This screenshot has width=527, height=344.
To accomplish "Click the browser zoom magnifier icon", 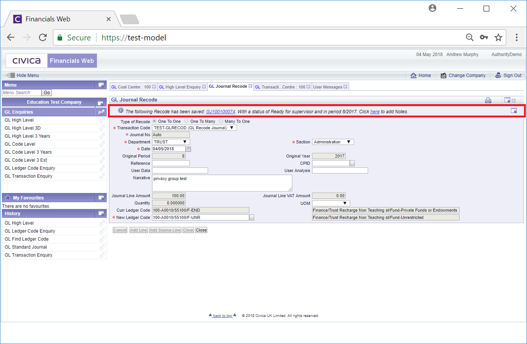I will pyautogui.click(x=470, y=37).
